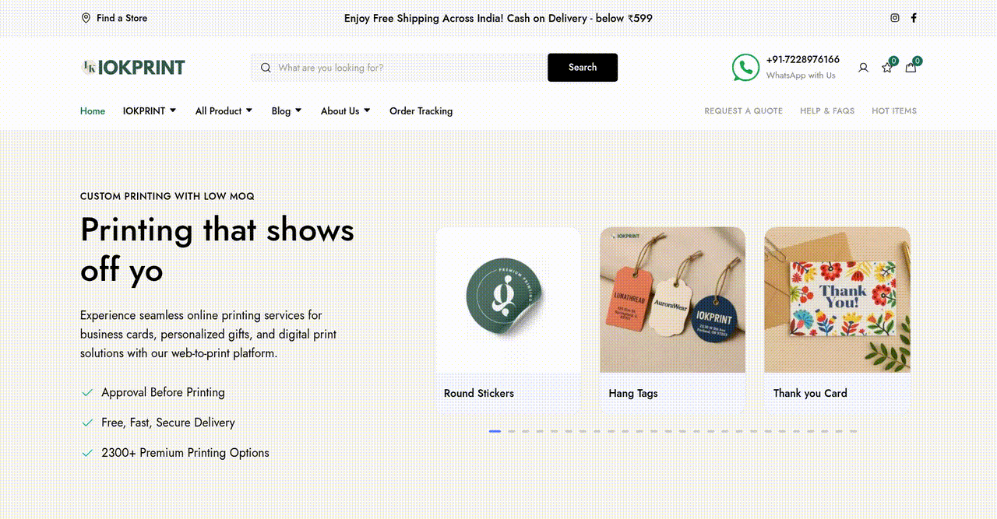Click the 'Approval Before Printing' line
The image size is (997, 519).
coord(163,393)
